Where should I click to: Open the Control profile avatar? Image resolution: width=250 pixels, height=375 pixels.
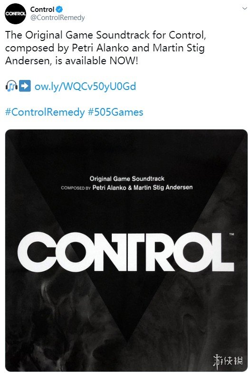pyautogui.click(x=16, y=14)
